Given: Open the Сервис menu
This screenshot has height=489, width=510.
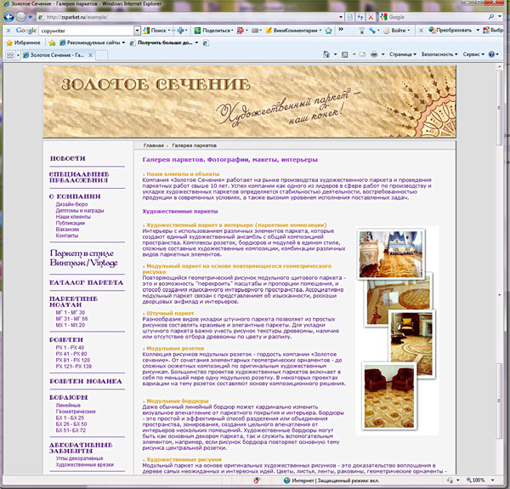Looking at the screenshot, I should tap(473, 54).
